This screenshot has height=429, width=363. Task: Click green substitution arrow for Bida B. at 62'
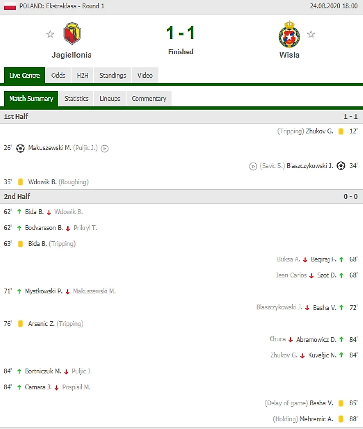click(19, 212)
